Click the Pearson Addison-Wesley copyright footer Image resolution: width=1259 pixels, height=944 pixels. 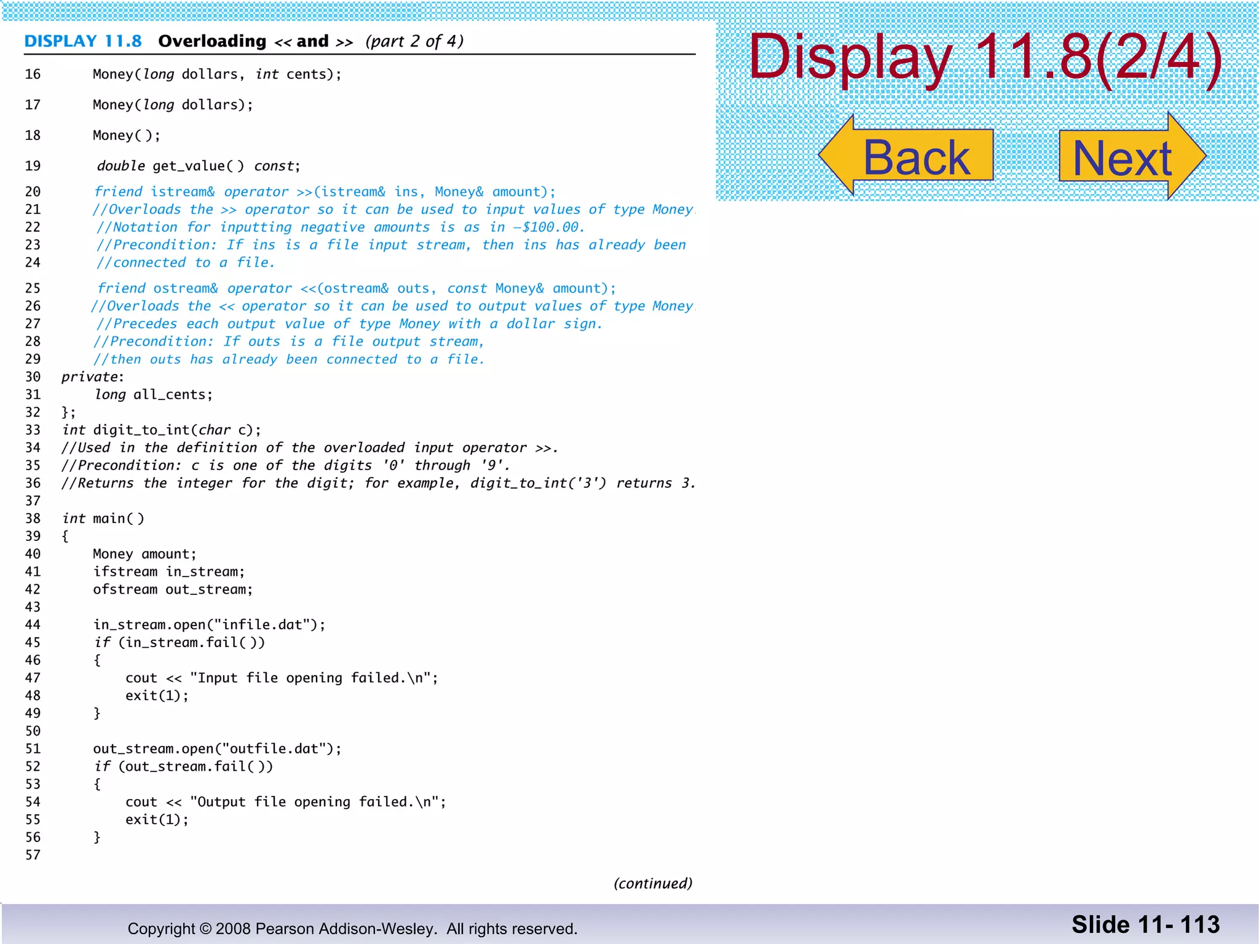click(352, 929)
